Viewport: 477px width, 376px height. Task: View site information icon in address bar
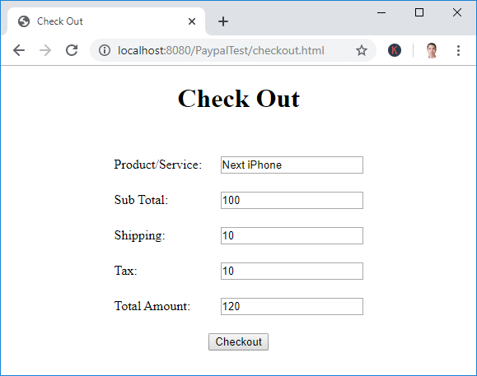point(105,50)
